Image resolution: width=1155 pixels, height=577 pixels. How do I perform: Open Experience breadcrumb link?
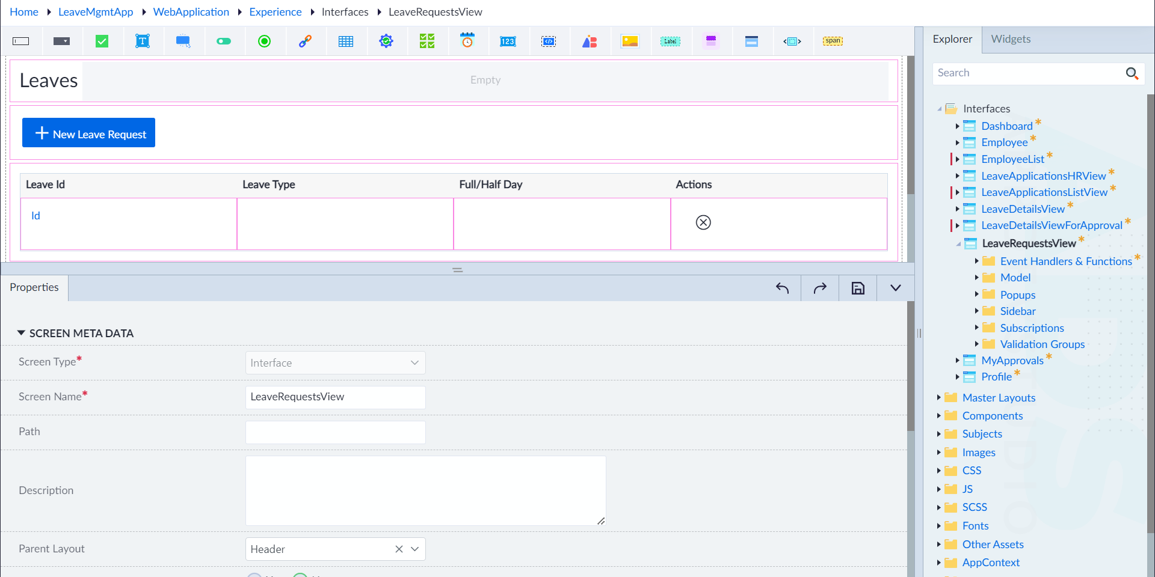(276, 12)
